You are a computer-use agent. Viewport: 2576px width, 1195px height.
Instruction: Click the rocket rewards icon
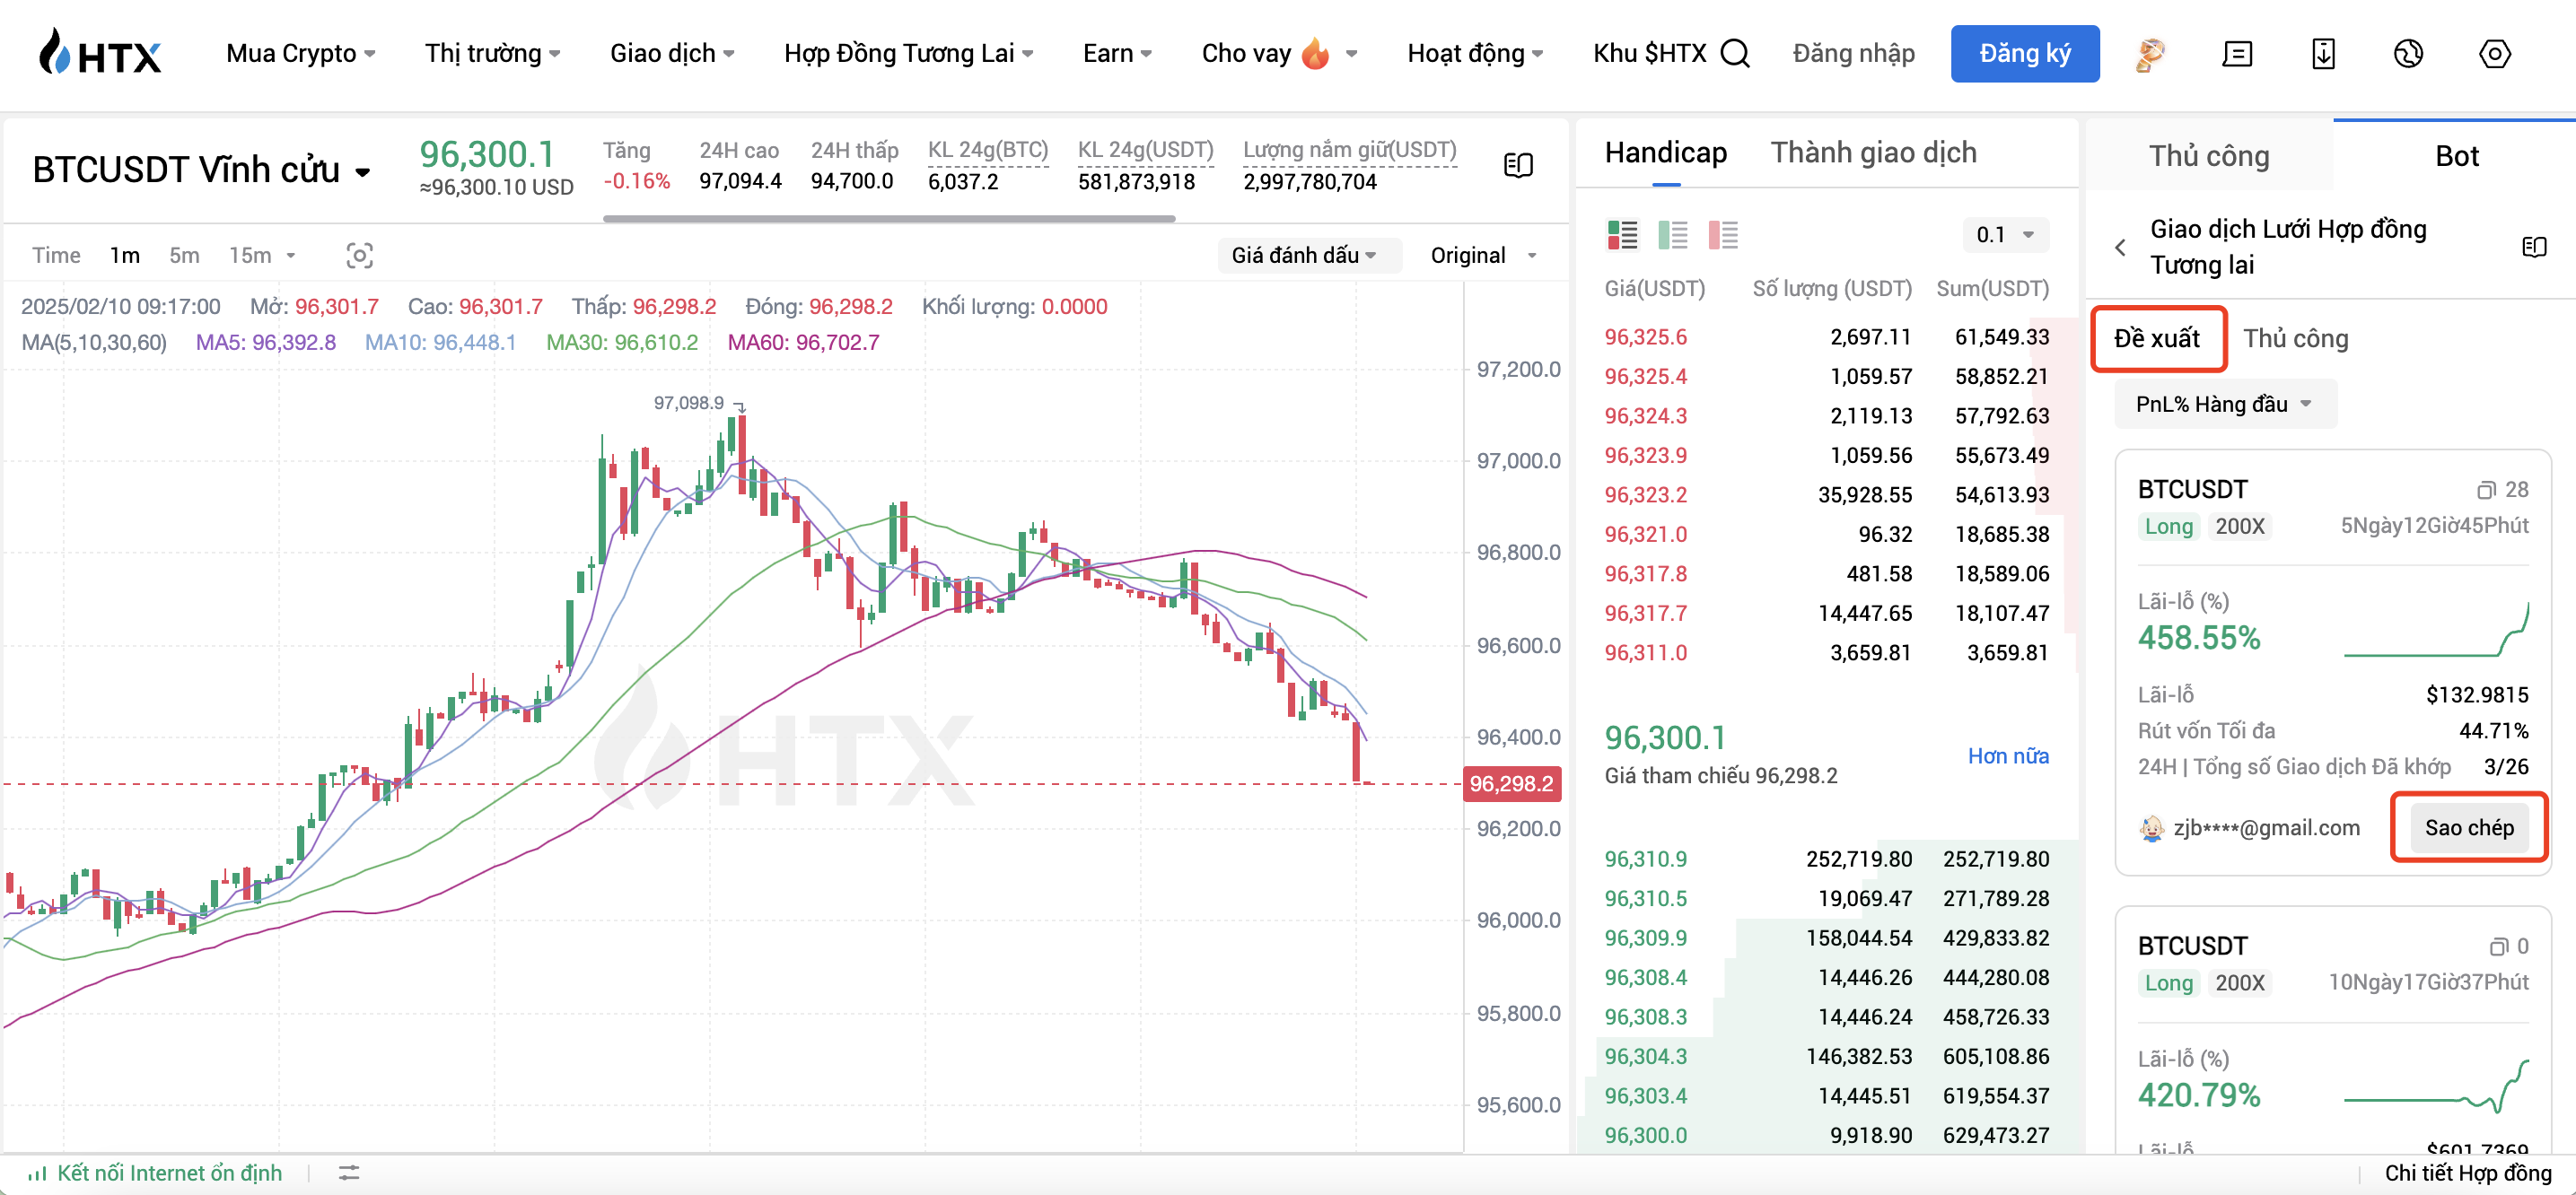coord(2150,54)
